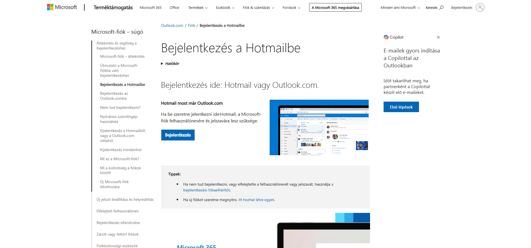Click A Microsoft 365 megvásárlása button
531x248 pixels.
click(x=335, y=7)
